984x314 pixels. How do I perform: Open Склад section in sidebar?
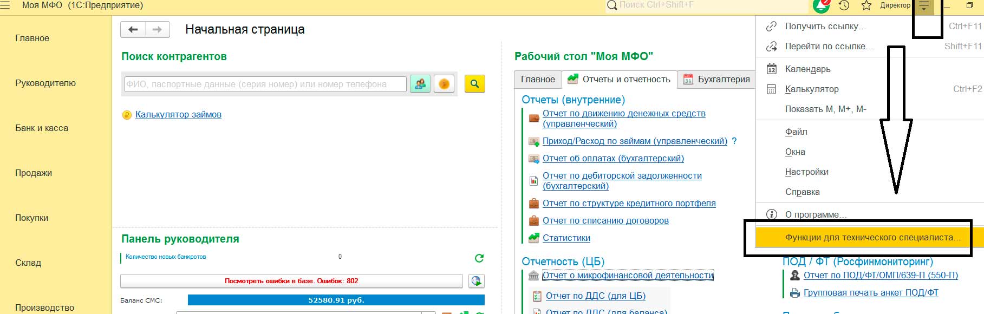pyautogui.click(x=28, y=263)
